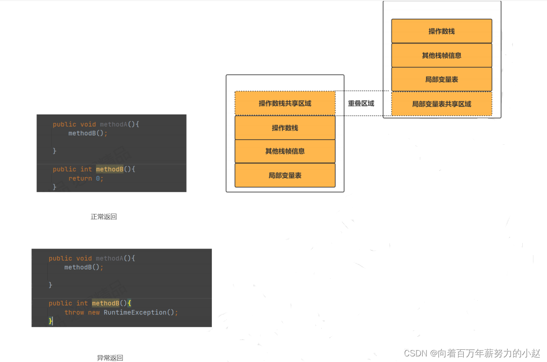Click the CSDN author watermark text
This screenshot has width=547, height=362.
pos(472,353)
